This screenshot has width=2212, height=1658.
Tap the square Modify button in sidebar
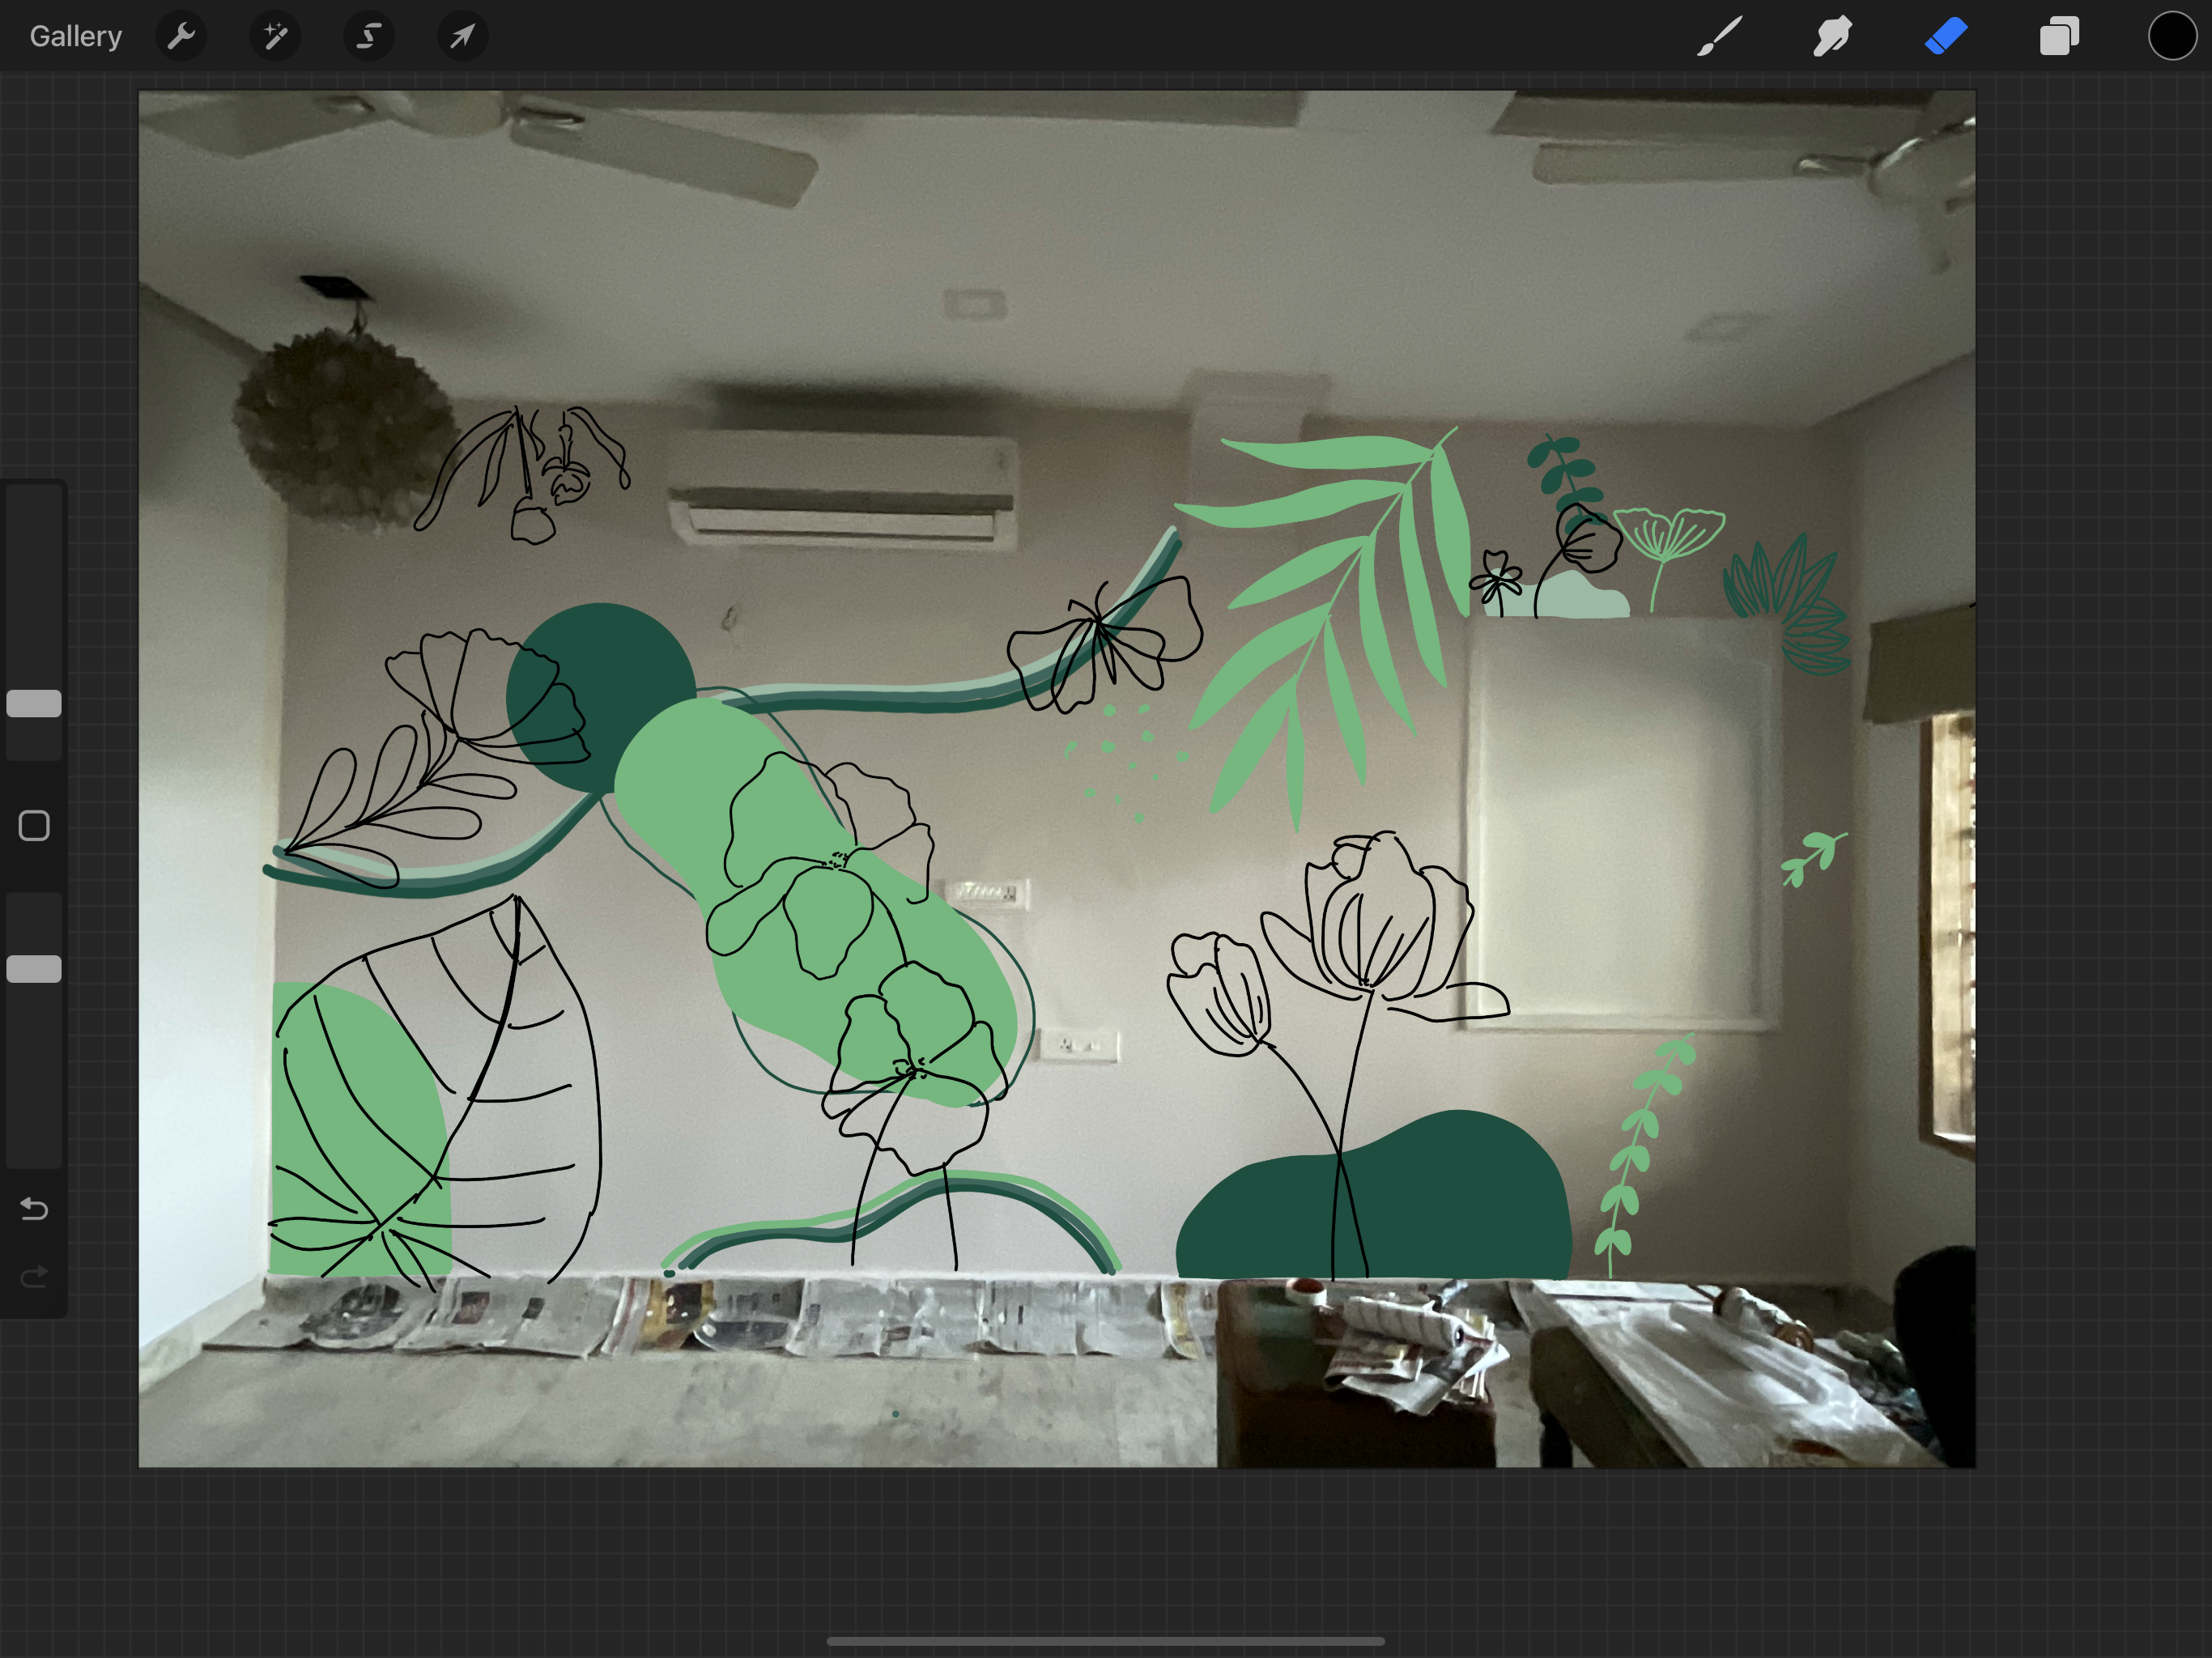(x=34, y=826)
